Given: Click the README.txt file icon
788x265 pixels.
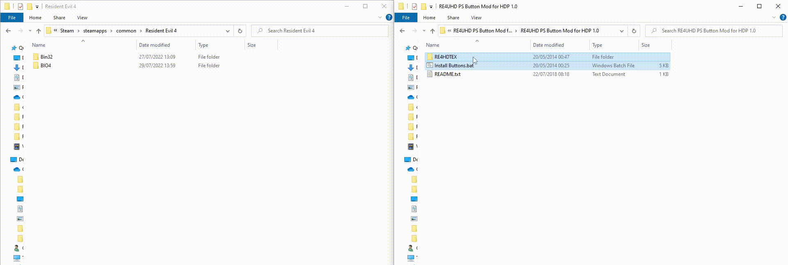Looking at the screenshot, I should pos(430,74).
